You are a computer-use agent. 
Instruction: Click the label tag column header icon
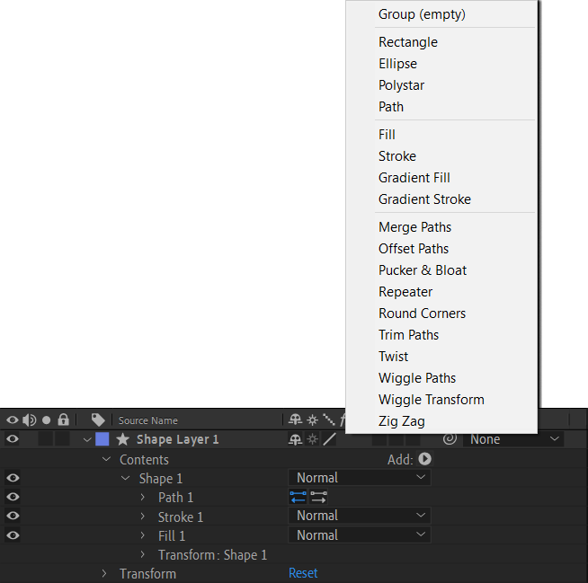click(x=98, y=420)
